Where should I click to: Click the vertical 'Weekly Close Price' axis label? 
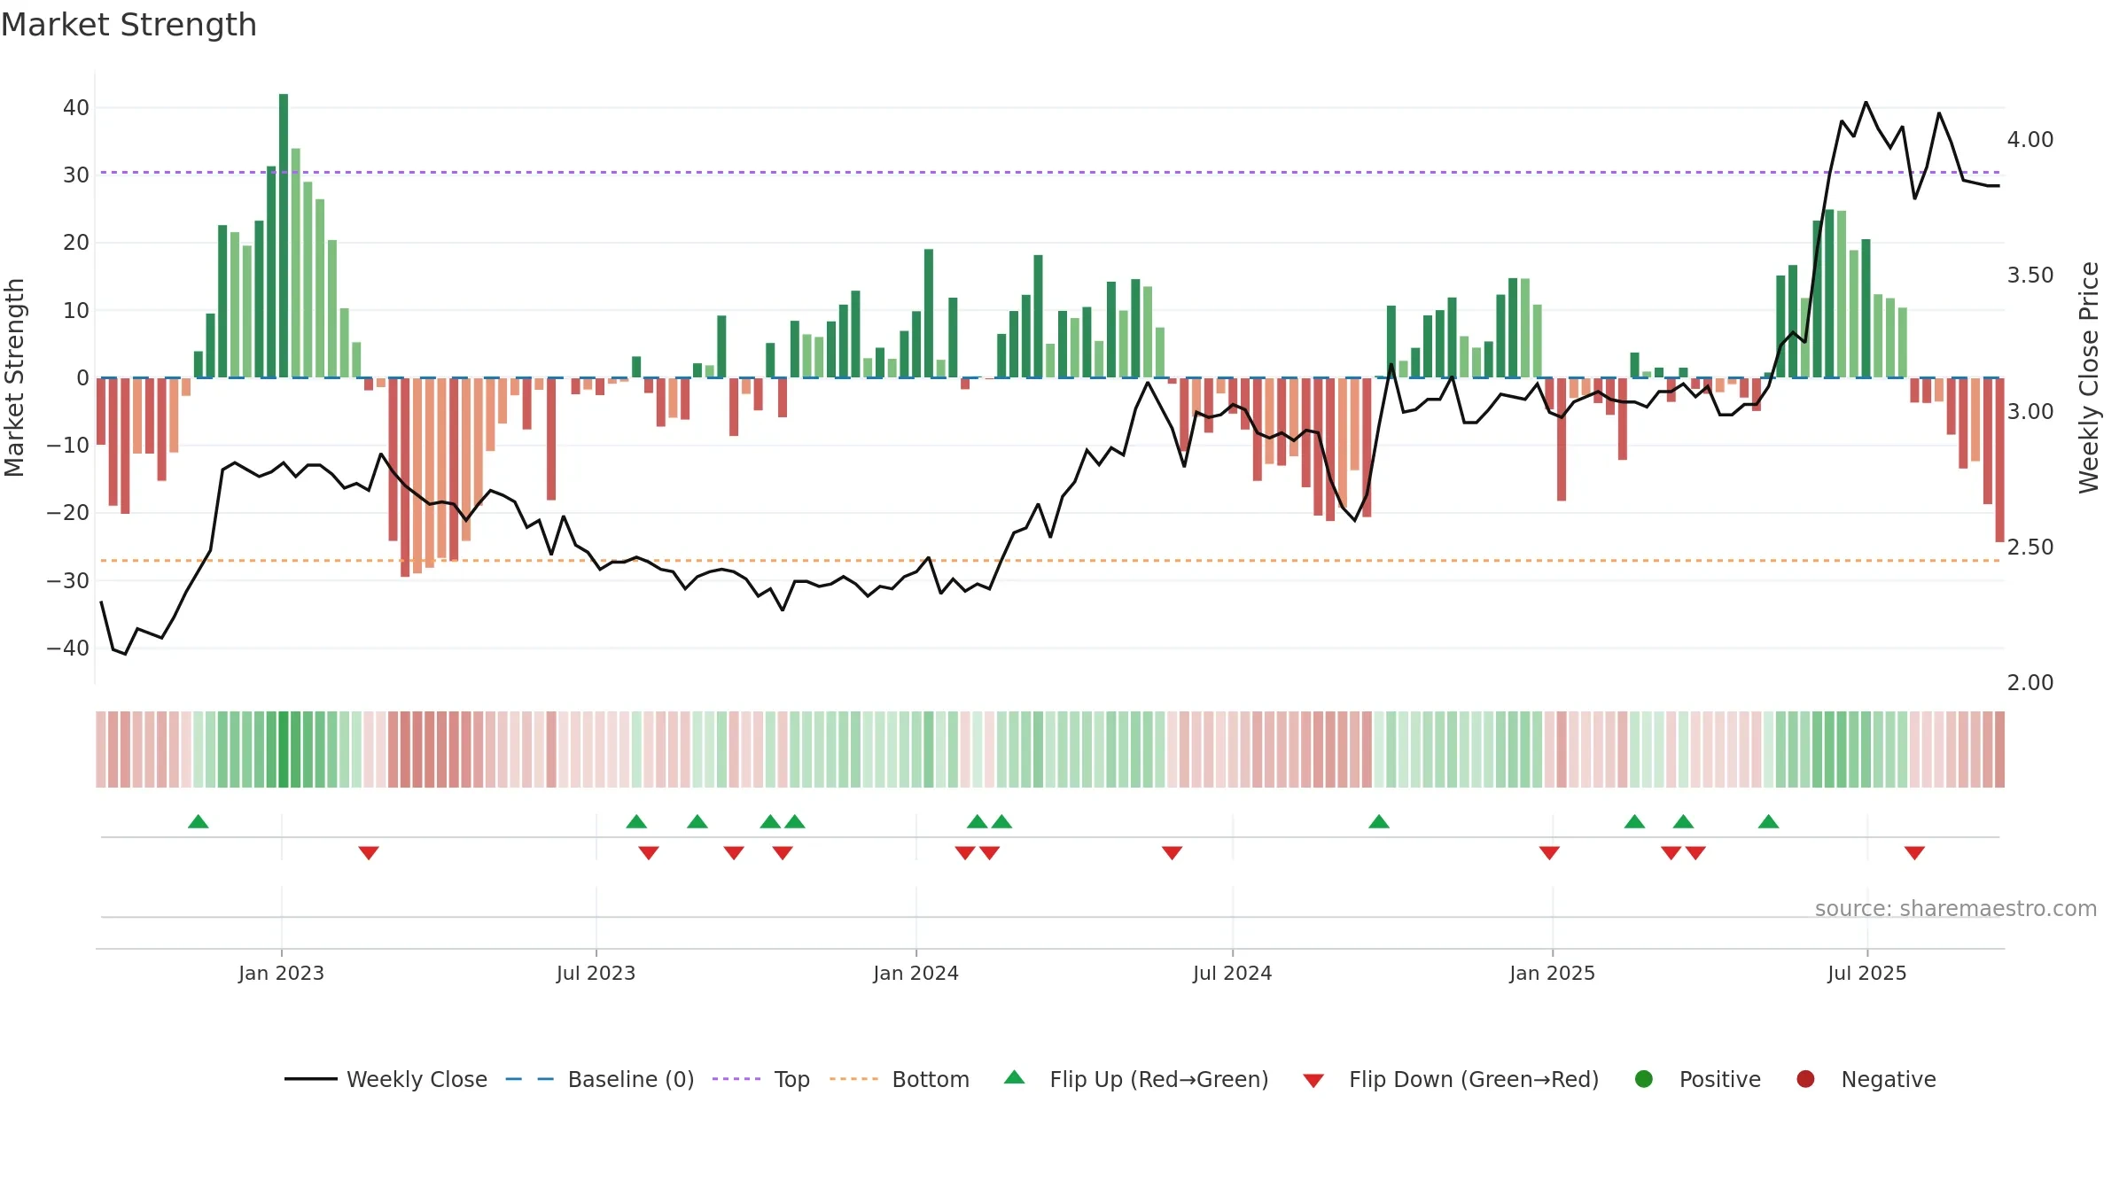click(2089, 377)
